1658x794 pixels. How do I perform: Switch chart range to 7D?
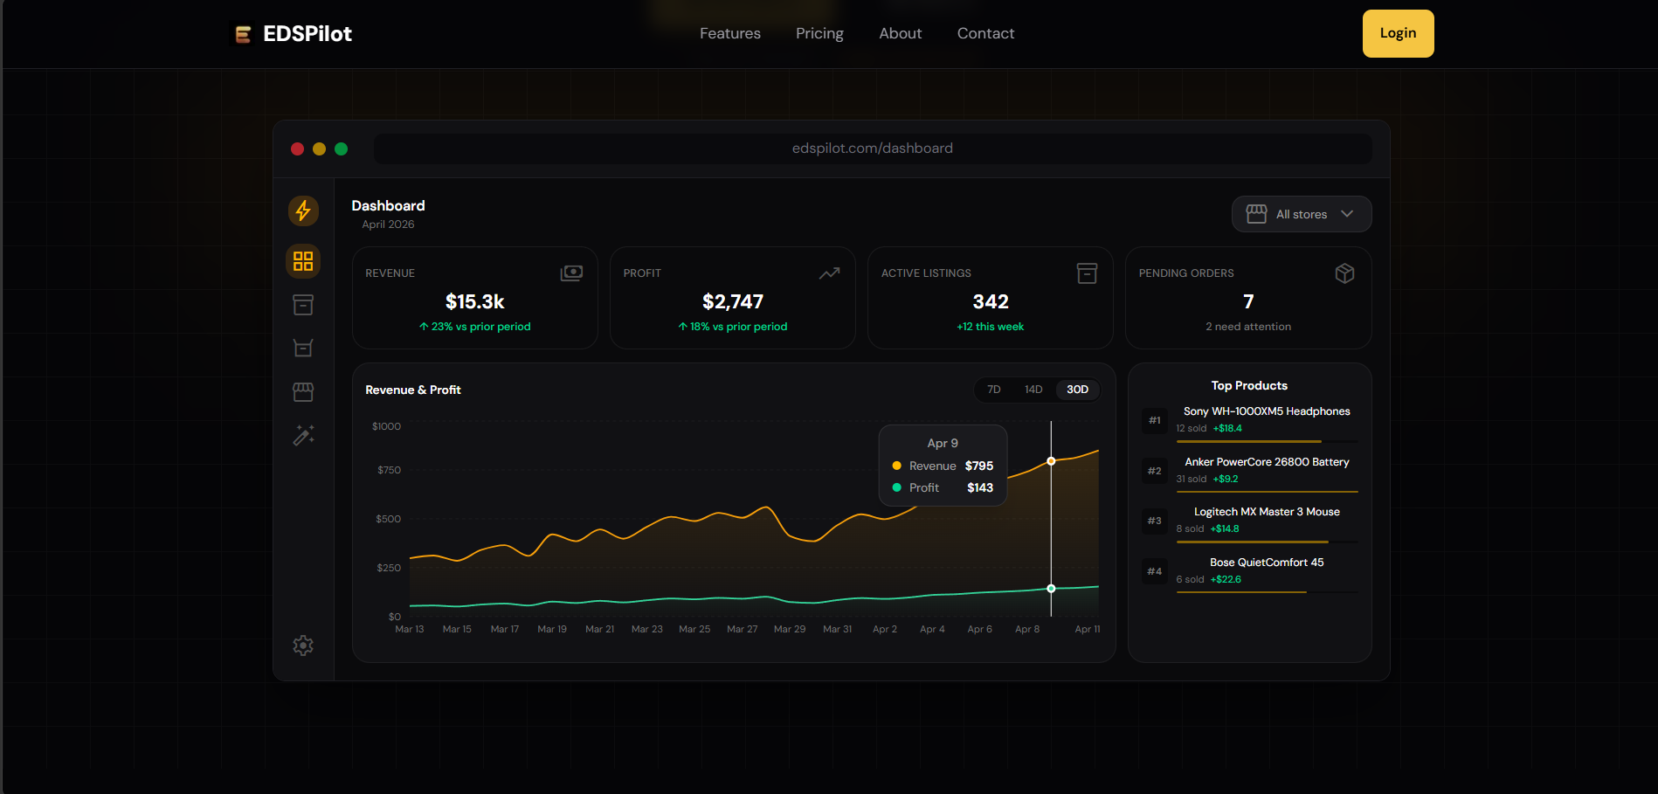click(x=993, y=390)
